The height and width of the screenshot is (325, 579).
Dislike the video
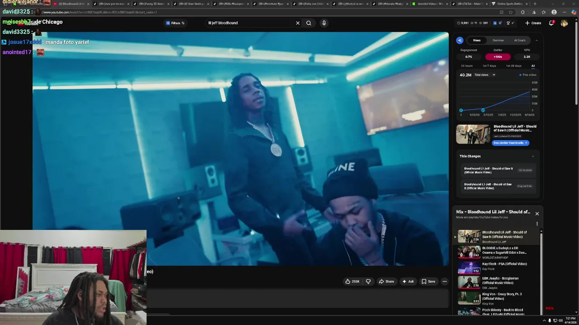coord(368,282)
